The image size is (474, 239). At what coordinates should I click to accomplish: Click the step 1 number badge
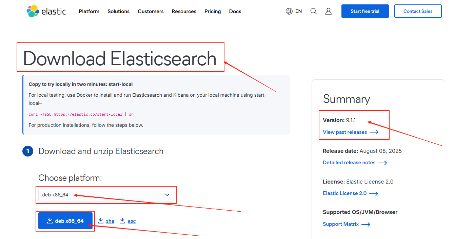click(28, 151)
